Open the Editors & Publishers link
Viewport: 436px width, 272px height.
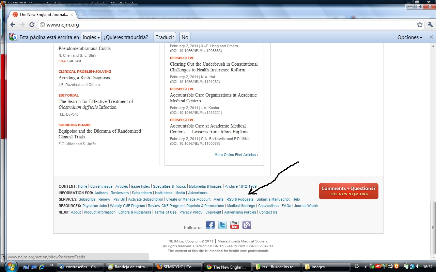tap(135, 212)
